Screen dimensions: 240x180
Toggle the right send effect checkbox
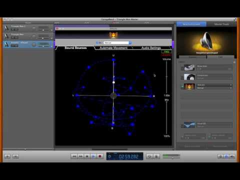(209, 137)
